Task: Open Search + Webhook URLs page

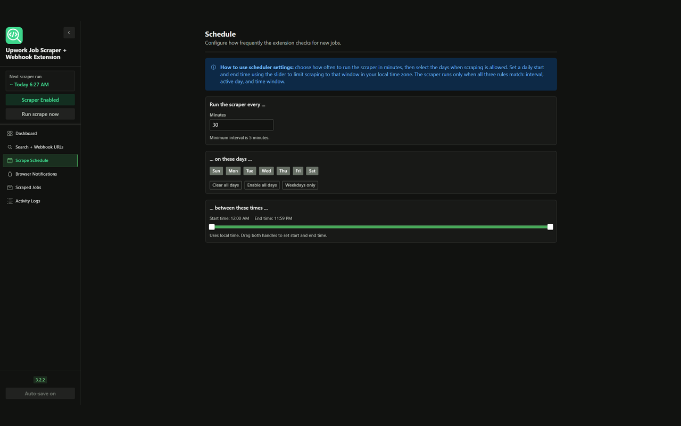Action: (40, 147)
